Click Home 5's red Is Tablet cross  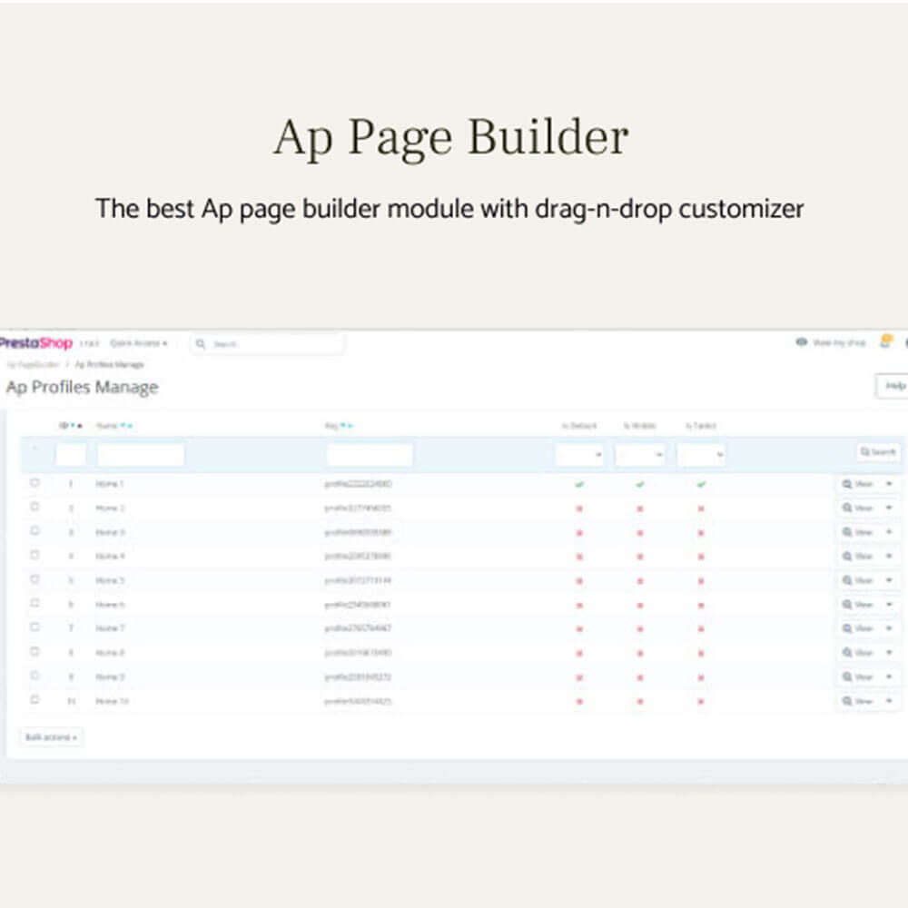701,581
